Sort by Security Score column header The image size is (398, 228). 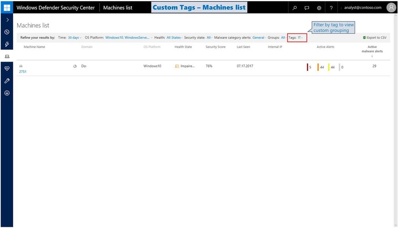(x=216, y=47)
